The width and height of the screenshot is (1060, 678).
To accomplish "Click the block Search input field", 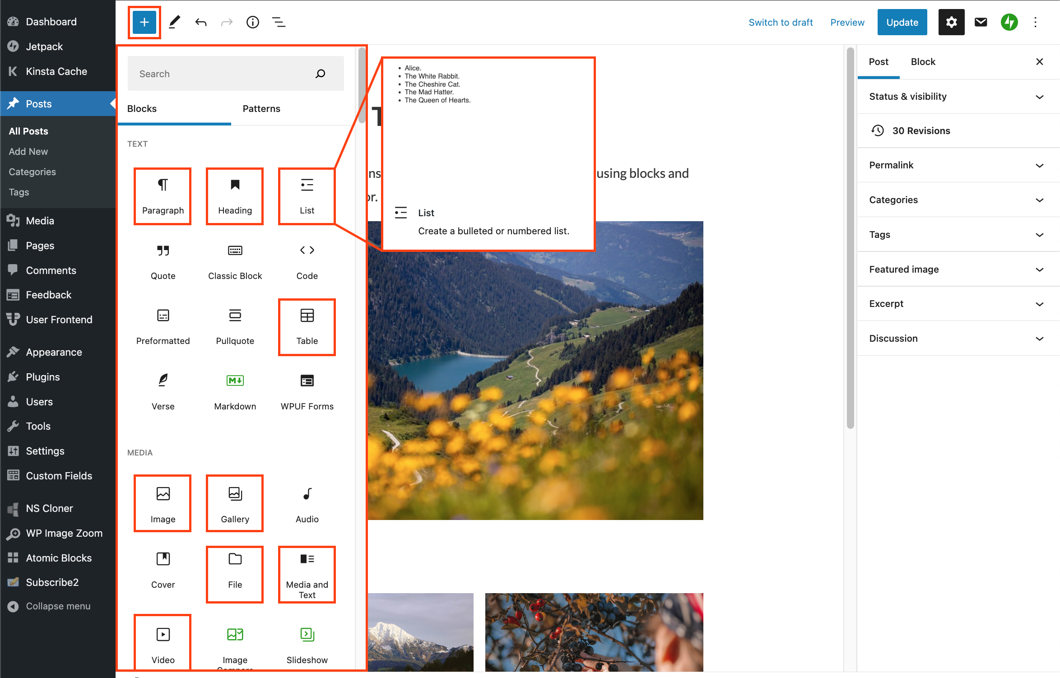I will click(221, 74).
